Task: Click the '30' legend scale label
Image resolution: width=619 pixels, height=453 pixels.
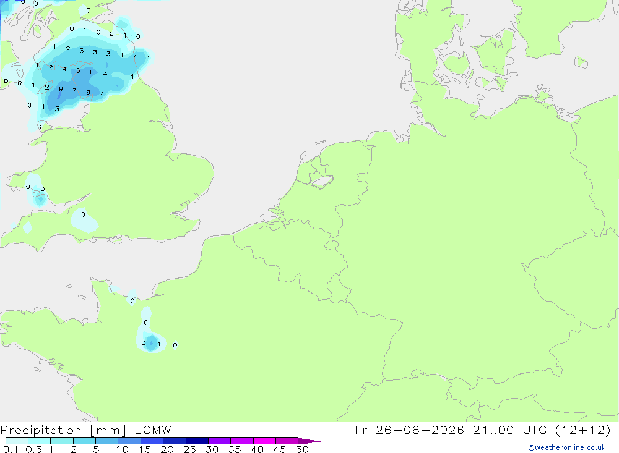Action: 212,449
